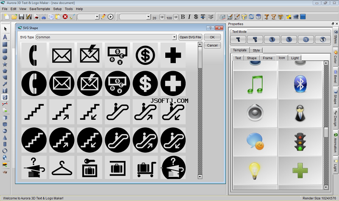The height and width of the screenshot is (201, 339).
Task: Select the cone shape tool in sidebar
Action: 5,138
